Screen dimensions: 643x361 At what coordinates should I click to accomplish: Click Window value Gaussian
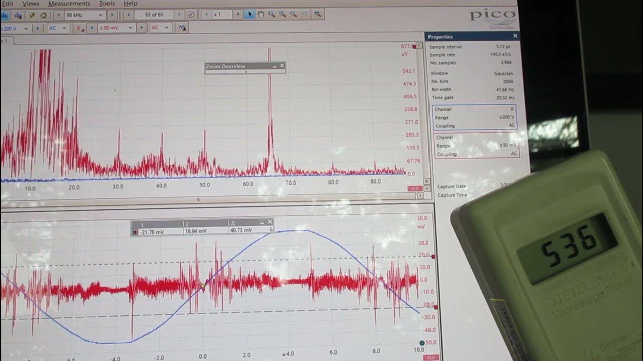click(503, 73)
